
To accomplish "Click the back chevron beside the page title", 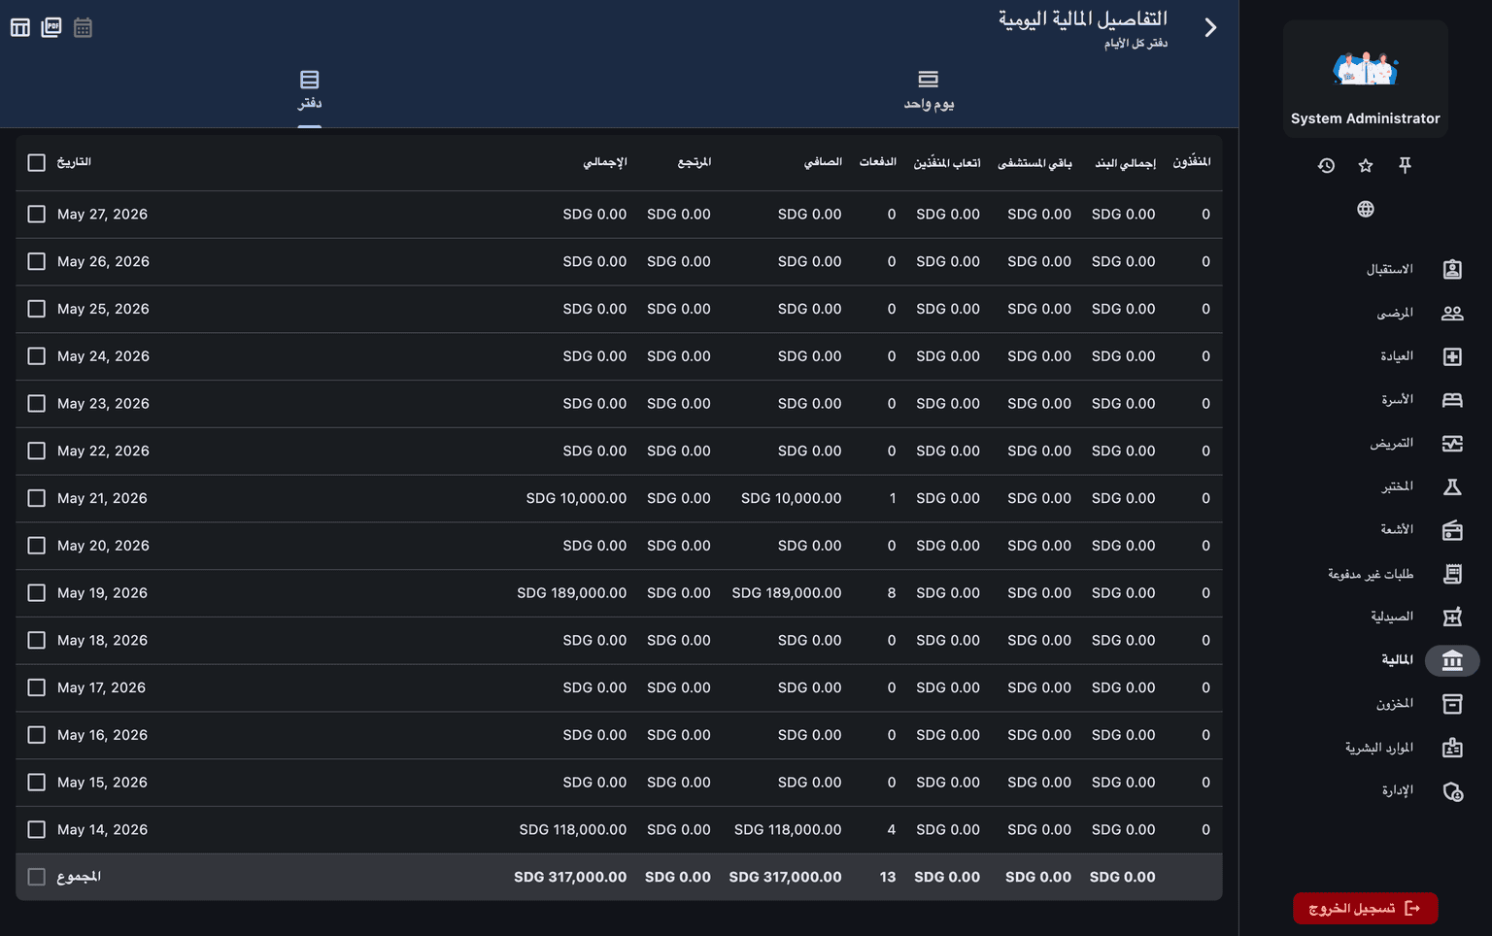I will coord(1210,28).
